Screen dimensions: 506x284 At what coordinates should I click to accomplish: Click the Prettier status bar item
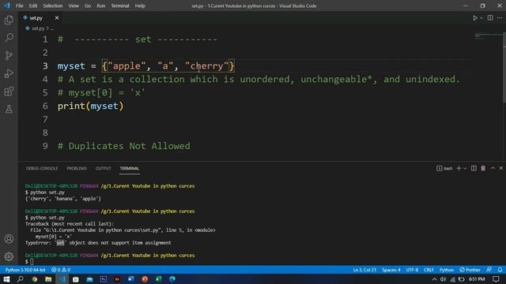pyautogui.click(x=470, y=270)
